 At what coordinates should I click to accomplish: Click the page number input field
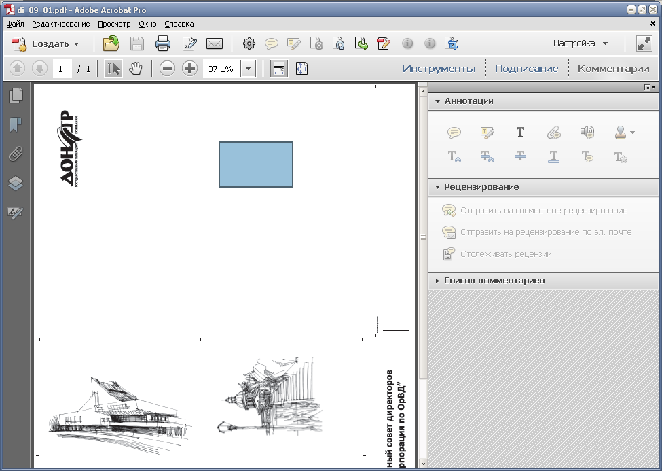point(62,69)
